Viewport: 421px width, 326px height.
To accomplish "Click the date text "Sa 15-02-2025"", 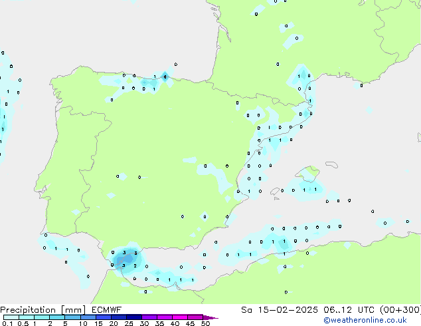I will pyautogui.click(x=280, y=310).
